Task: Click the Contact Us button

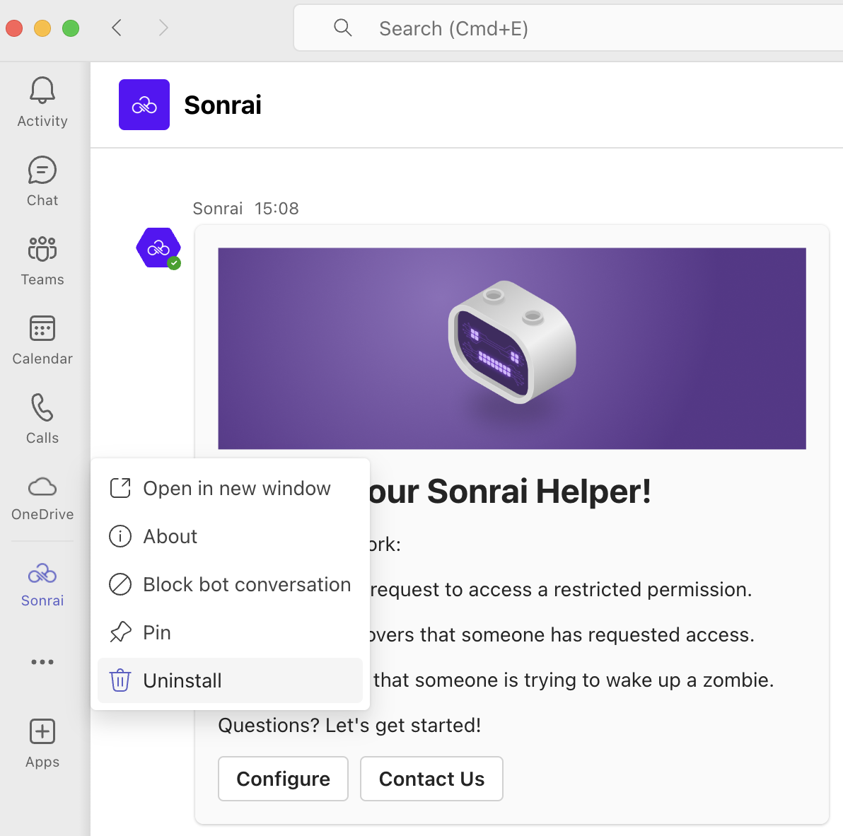Action: pos(431,779)
